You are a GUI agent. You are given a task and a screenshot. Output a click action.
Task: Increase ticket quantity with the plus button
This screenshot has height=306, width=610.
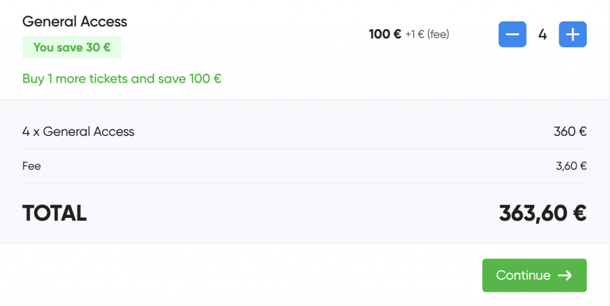[x=572, y=35]
